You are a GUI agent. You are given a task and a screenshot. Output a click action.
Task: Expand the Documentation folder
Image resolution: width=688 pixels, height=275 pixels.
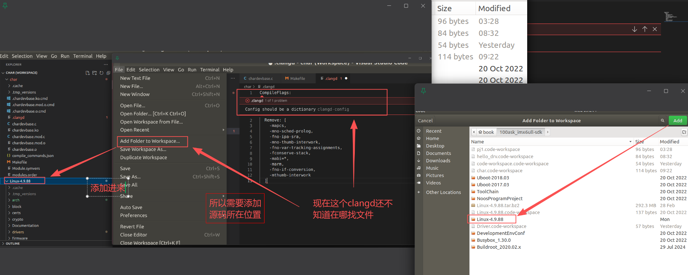pos(9,226)
